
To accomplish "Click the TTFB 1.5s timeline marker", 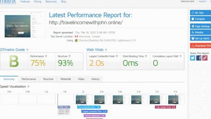I will point(64,107).
